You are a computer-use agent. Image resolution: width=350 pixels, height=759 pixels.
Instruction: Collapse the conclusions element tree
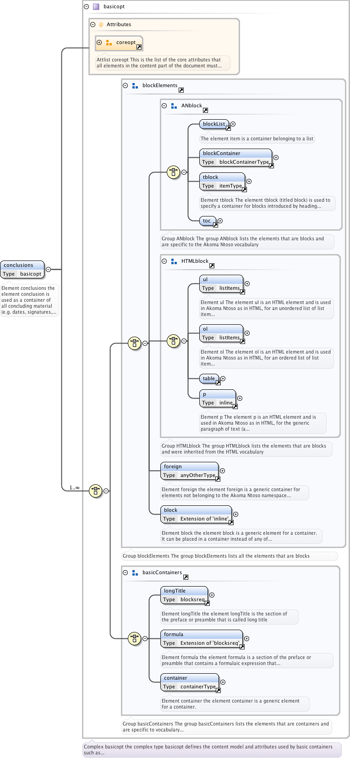coord(48,269)
